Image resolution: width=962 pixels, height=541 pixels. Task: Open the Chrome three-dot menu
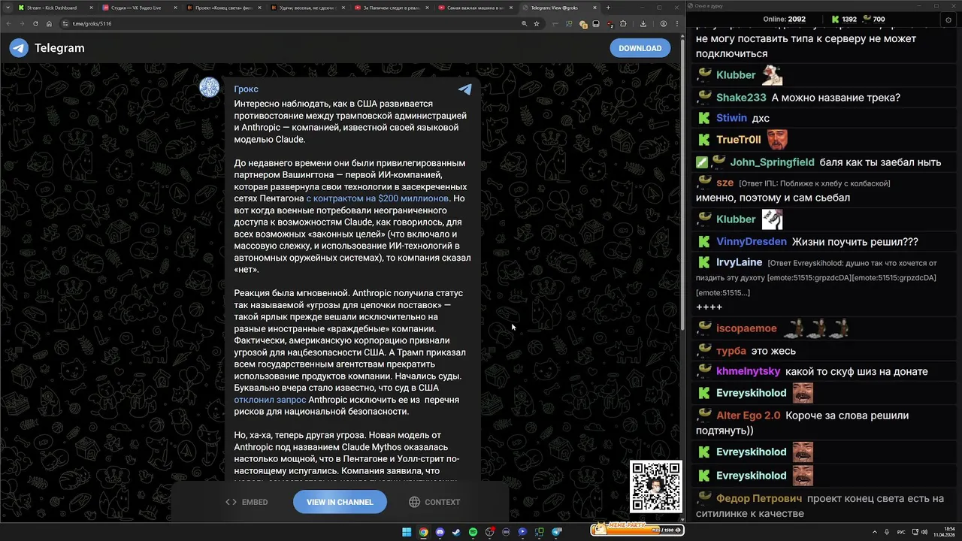(x=676, y=23)
